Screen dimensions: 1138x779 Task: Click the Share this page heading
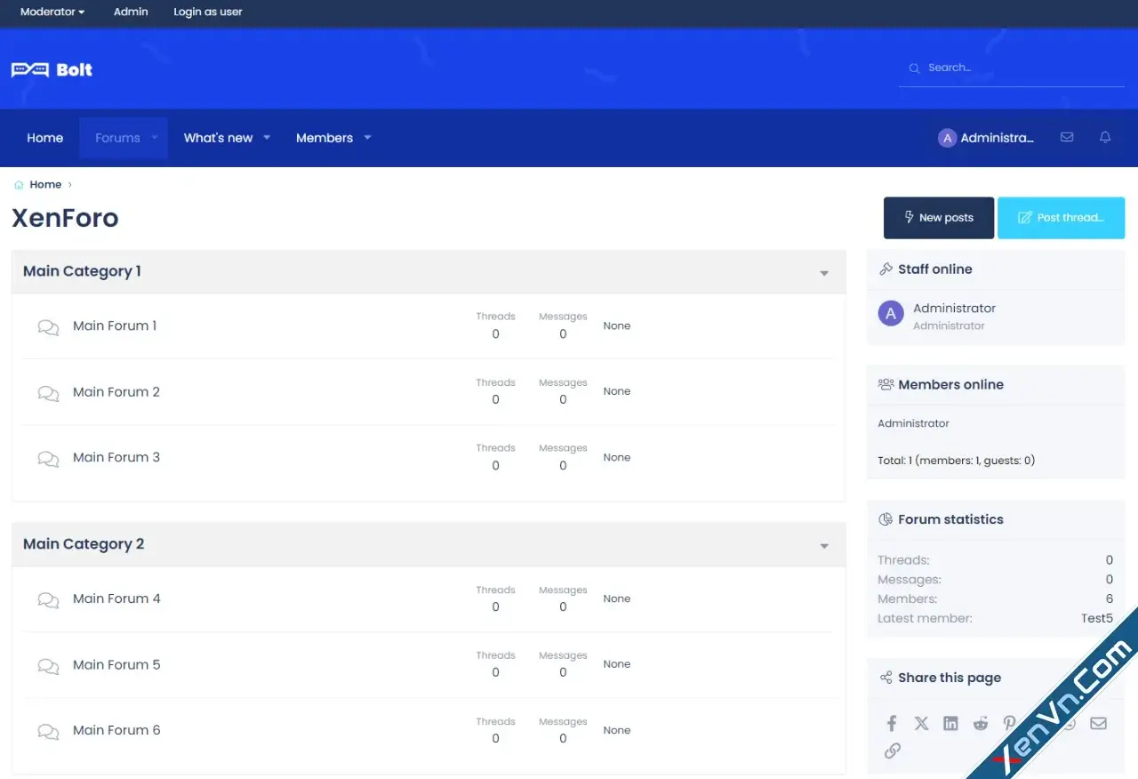[950, 678]
